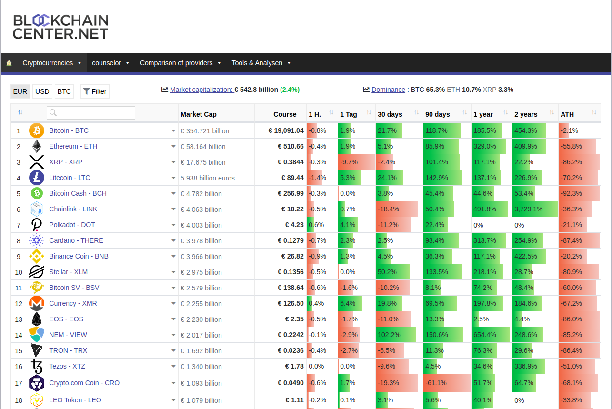Click the Tezos XTZ coin icon
Image resolution: width=612 pixels, height=409 pixels.
coord(37,366)
